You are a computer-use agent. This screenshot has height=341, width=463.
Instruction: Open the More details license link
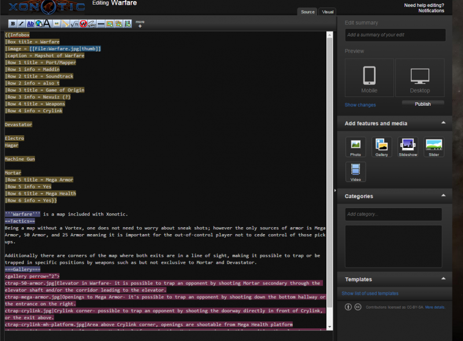435,307
